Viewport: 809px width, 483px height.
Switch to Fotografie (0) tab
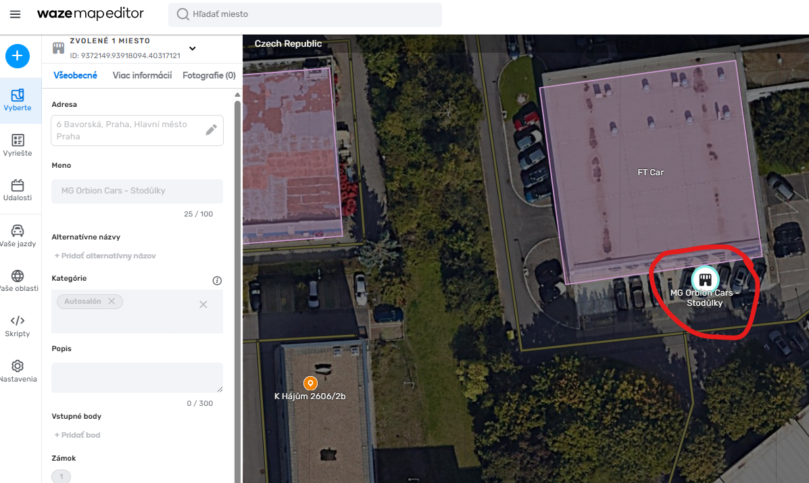pyautogui.click(x=209, y=75)
